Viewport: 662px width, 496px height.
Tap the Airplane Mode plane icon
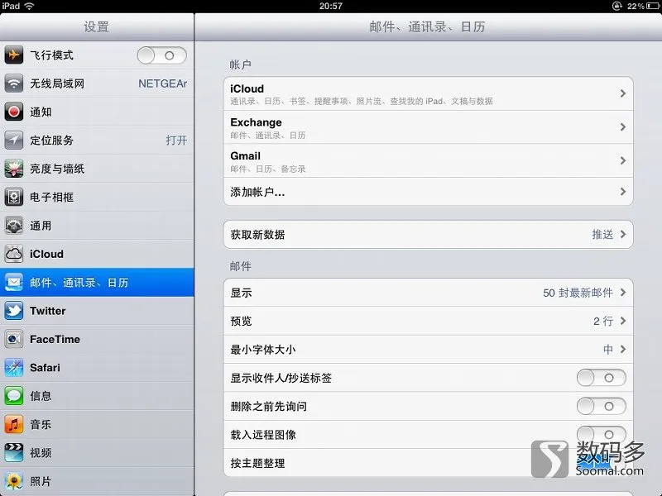point(13,55)
